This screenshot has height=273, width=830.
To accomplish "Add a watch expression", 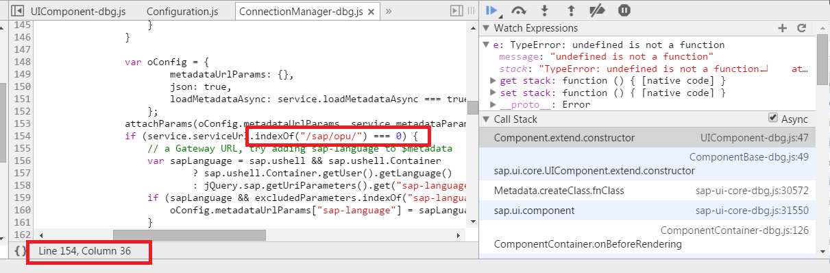I will [x=783, y=28].
